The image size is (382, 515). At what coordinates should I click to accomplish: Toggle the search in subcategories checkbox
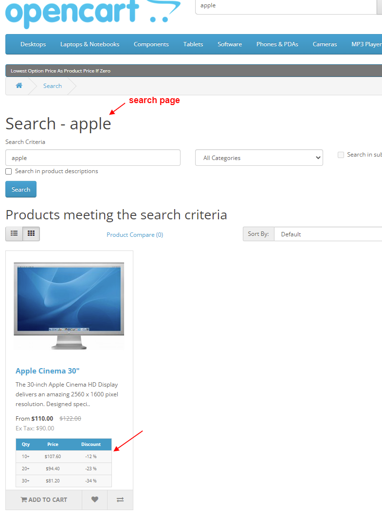(x=341, y=155)
